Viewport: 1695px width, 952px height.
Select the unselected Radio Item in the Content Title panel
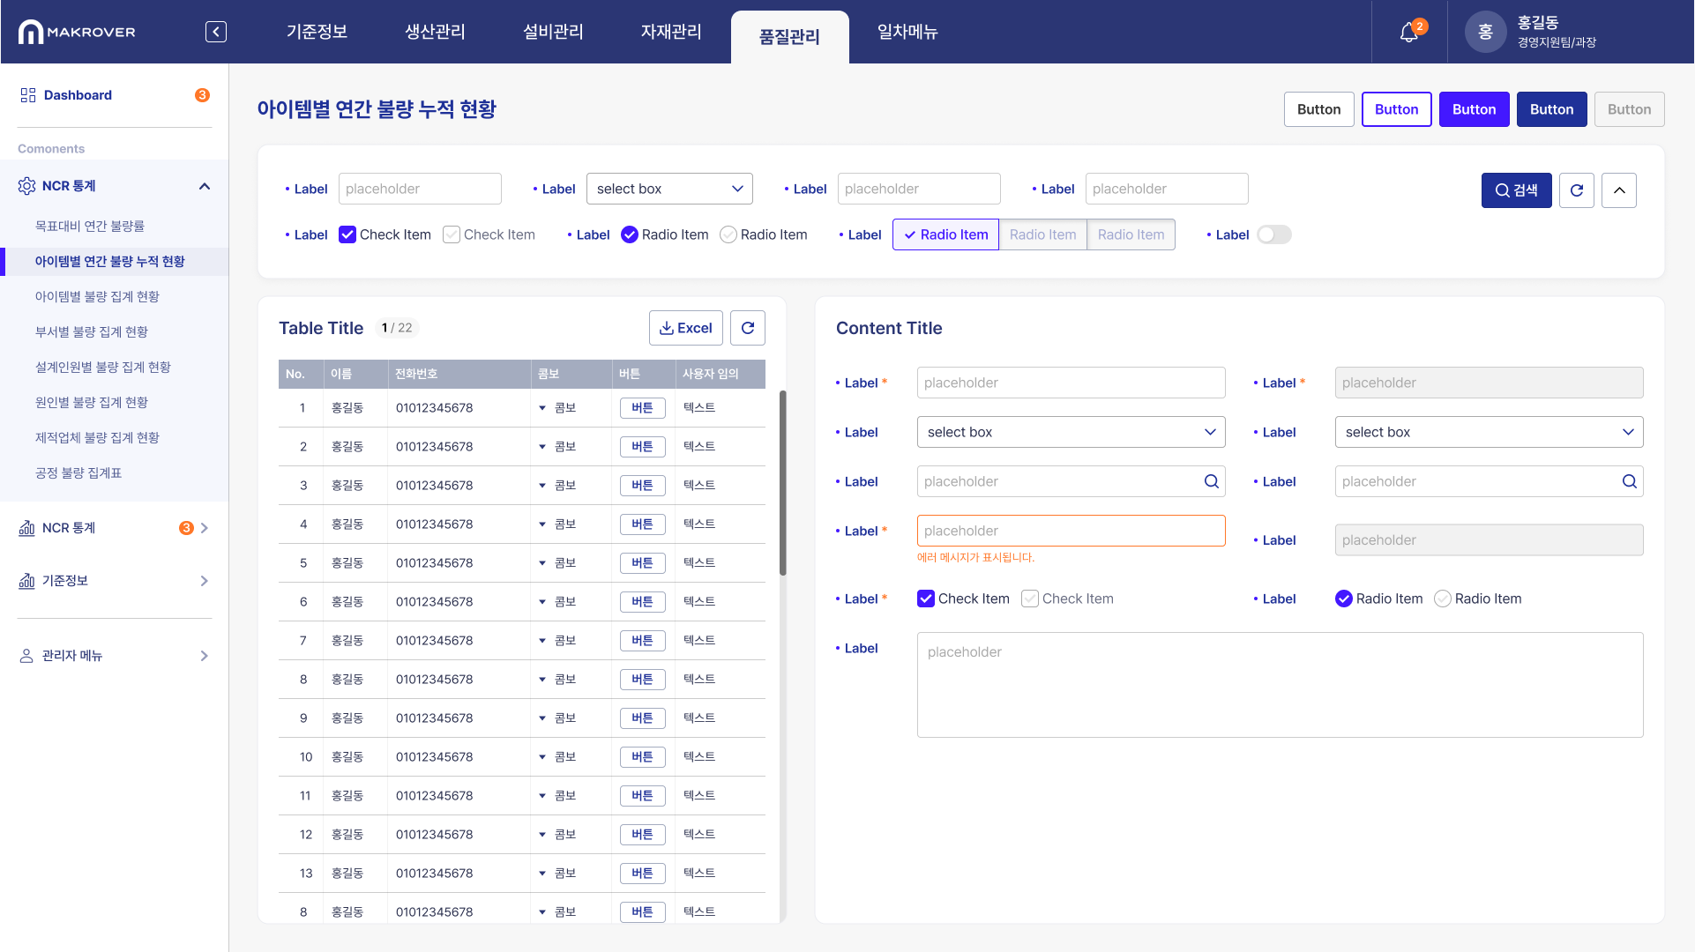[x=1443, y=599]
